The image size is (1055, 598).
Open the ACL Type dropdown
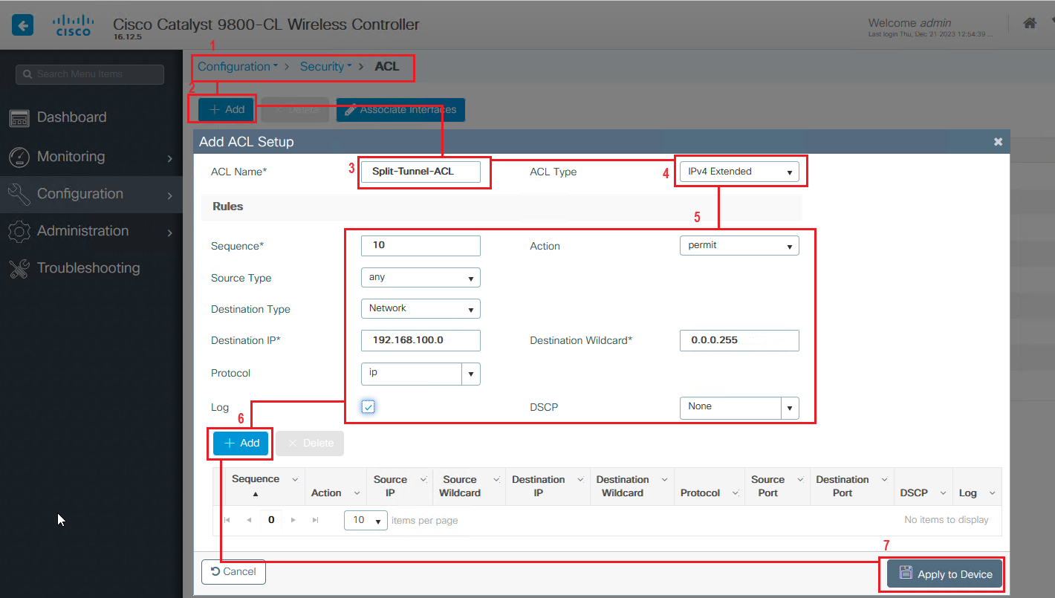click(x=739, y=172)
